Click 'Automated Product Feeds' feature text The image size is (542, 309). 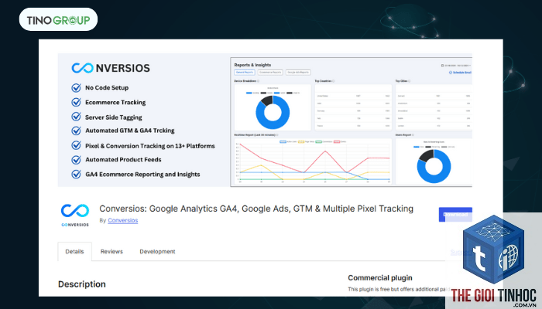tap(123, 160)
